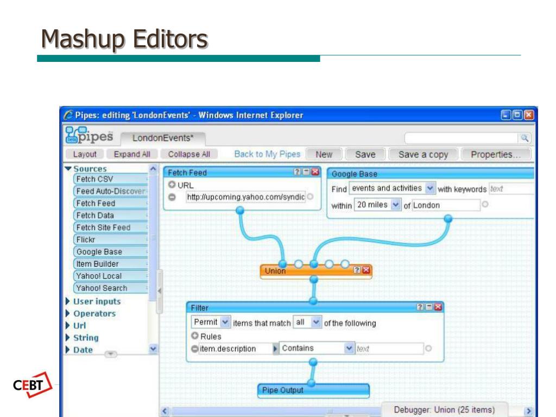Image resolution: width=556 pixels, height=417 pixels.
Task: Minimize the Filter module
Action: coord(429,307)
